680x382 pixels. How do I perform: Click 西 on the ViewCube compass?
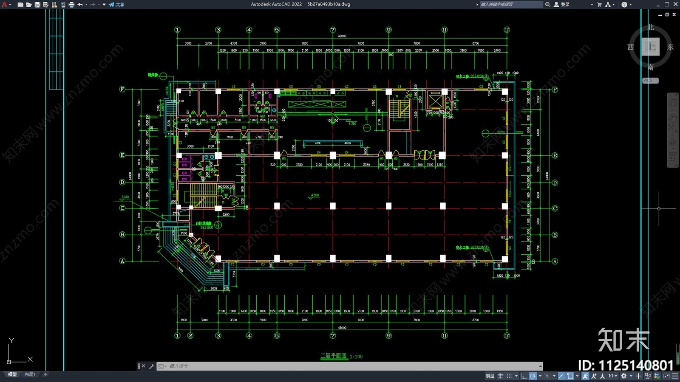pos(631,47)
